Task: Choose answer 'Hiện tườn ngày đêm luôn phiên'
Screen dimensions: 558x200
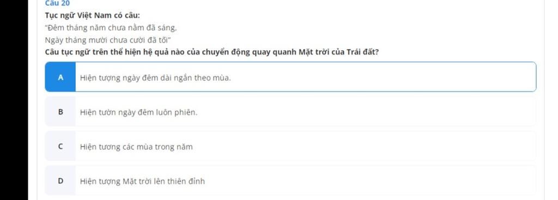Action: tap(138, 112)
